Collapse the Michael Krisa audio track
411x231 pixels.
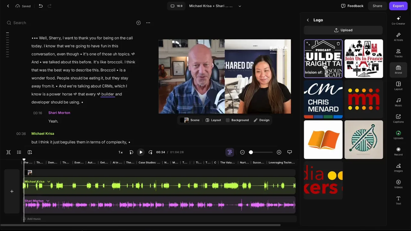pos(48,182)
